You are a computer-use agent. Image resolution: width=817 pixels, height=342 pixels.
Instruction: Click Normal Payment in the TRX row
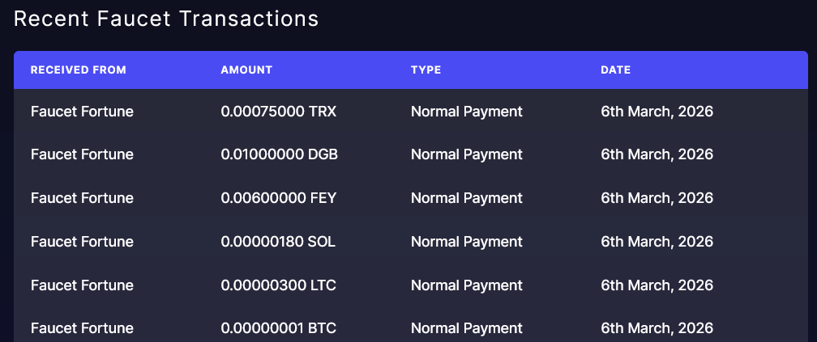click(467, 112)
